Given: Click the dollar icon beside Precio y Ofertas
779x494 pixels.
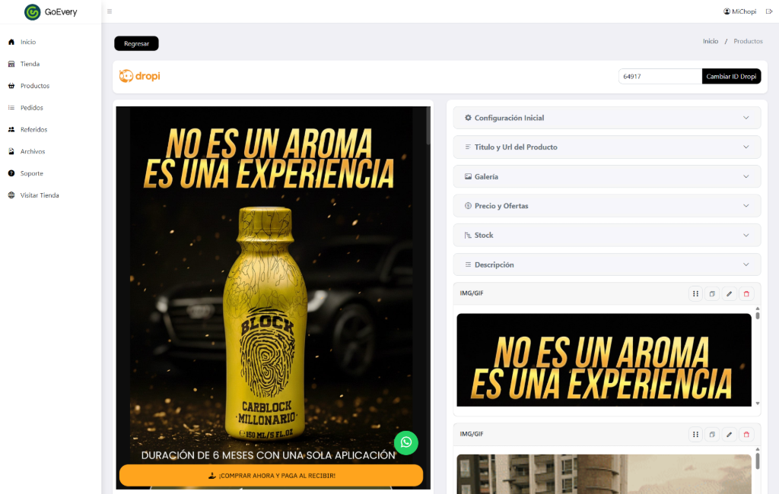Looking at the screenshot, I should click(468, 206).
